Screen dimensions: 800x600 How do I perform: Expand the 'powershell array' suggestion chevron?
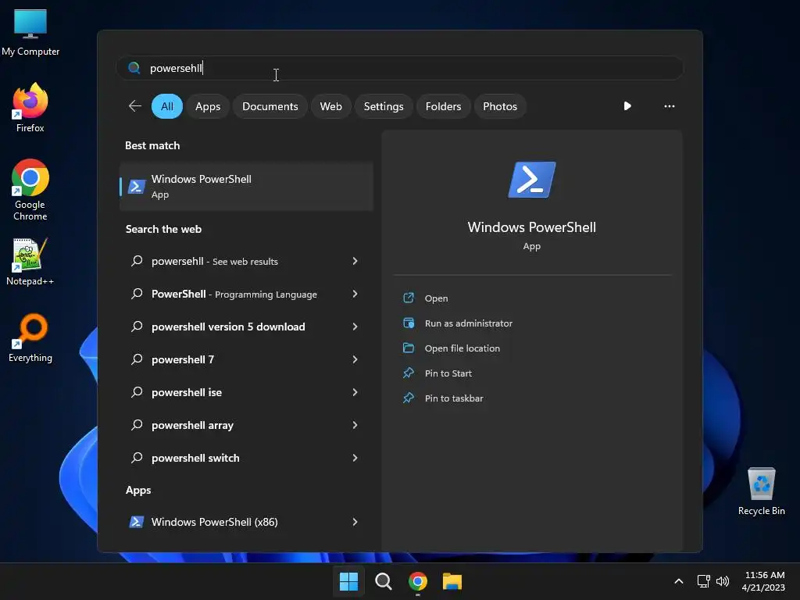coord(355,425)
